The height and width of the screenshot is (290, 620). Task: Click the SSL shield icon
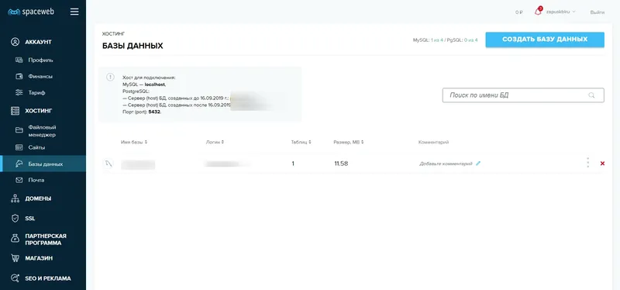15,219
